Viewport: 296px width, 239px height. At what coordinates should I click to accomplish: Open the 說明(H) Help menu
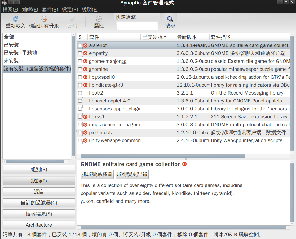(90, 10)
